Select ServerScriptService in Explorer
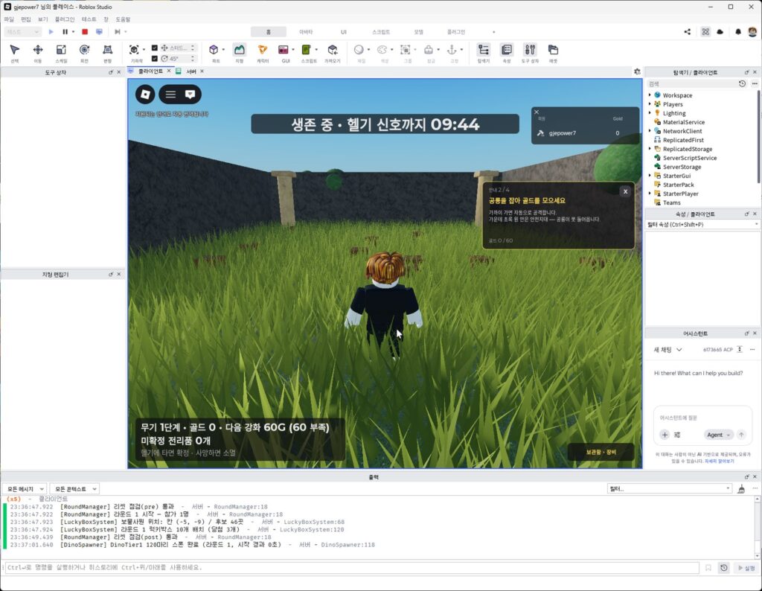 coord(689,158)
